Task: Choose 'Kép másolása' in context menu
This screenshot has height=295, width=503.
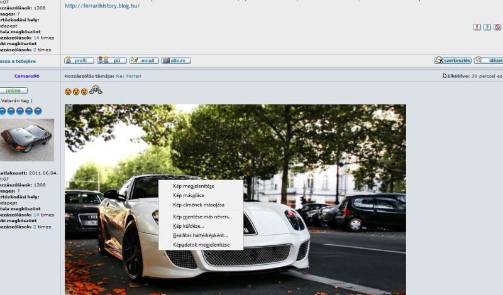Action: [189, 195]
